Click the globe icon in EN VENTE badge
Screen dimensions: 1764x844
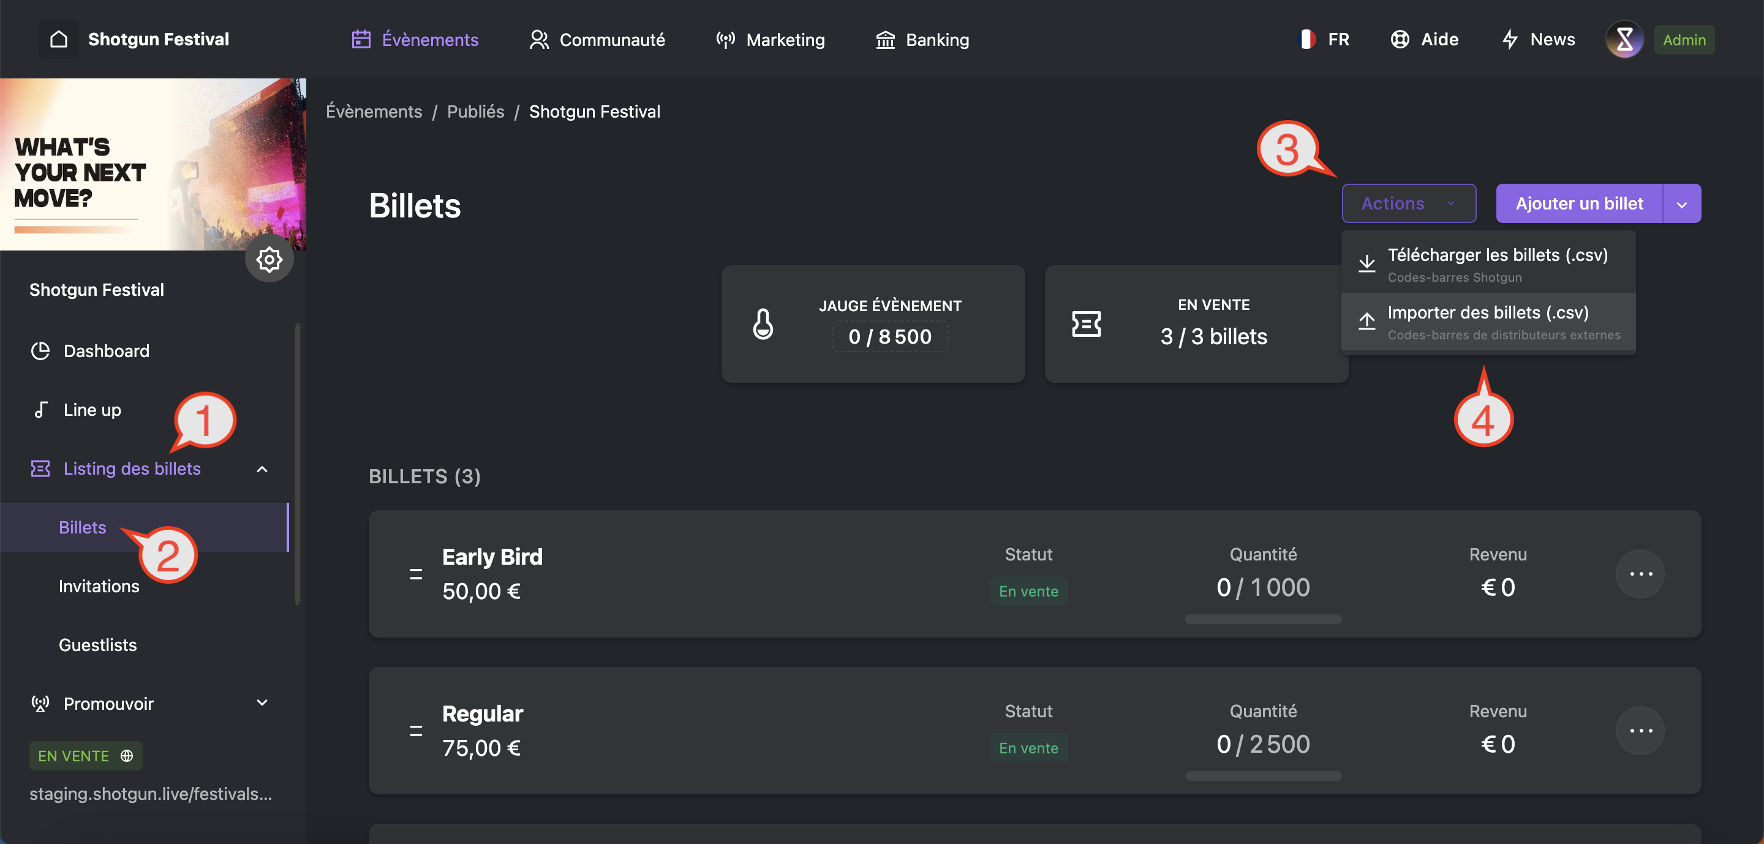click(127, 756)
